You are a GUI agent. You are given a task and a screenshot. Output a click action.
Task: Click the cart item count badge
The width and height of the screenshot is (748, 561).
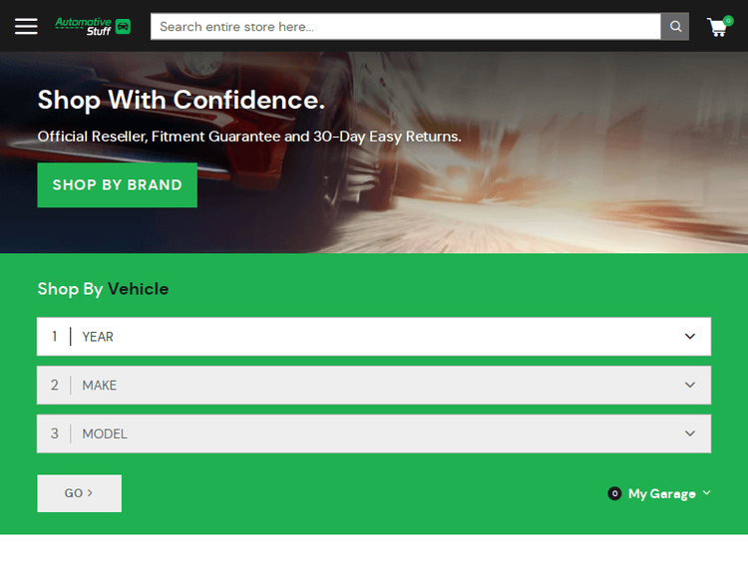click(728, 20)
